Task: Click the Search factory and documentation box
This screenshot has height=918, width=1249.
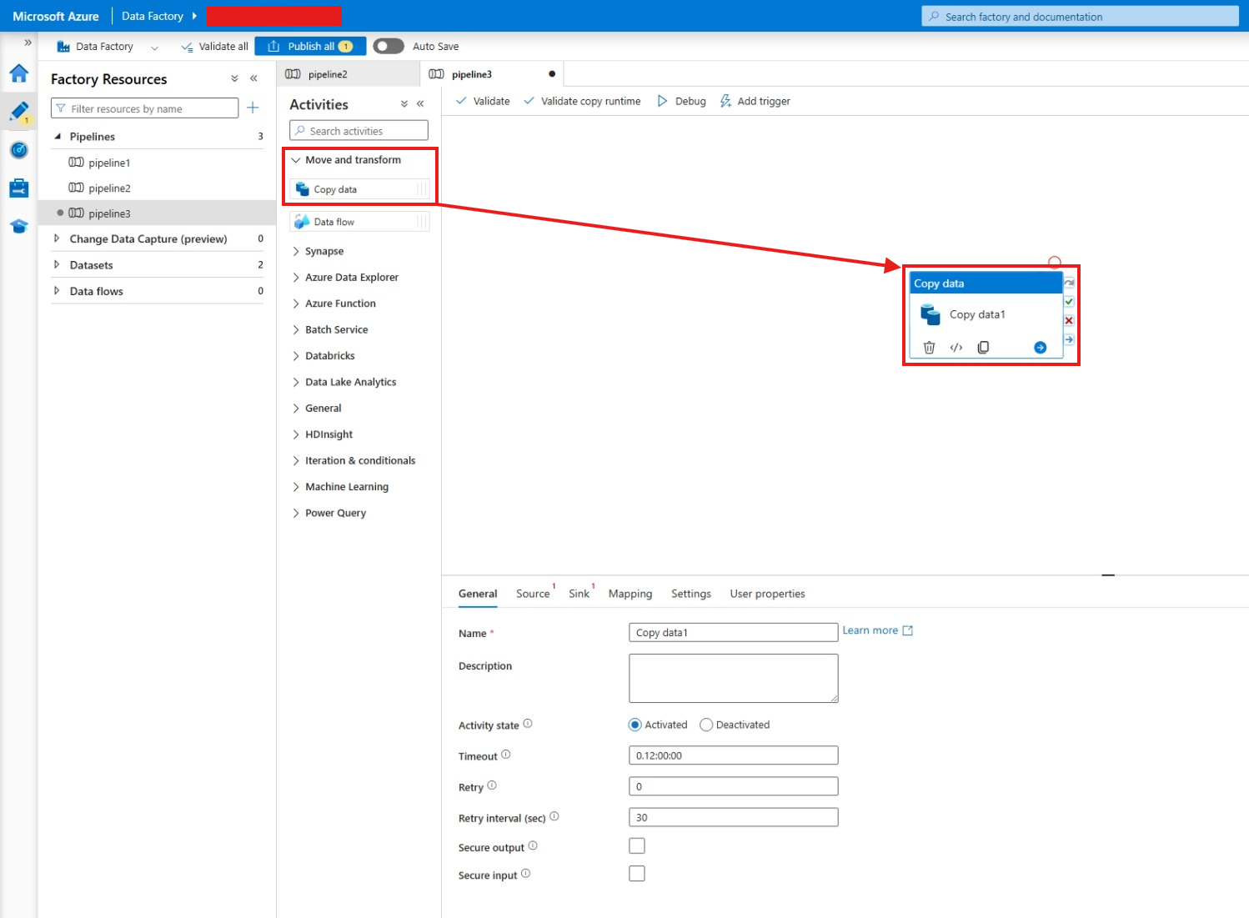Action: (x=1080, y=17)
